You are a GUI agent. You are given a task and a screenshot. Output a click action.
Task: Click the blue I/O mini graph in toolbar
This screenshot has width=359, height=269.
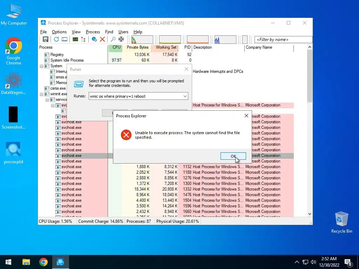[x=225, y=39]
